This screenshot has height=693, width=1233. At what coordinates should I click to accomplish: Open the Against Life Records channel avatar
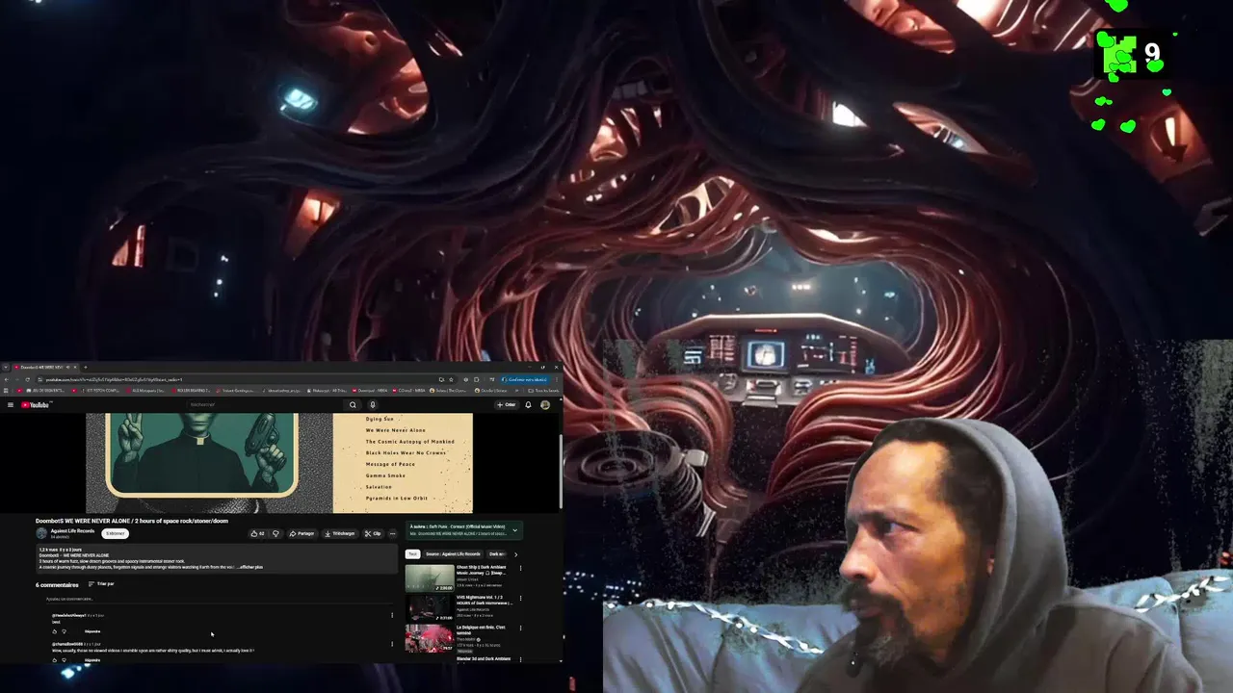pyautogui.click(x=41, y=533)
